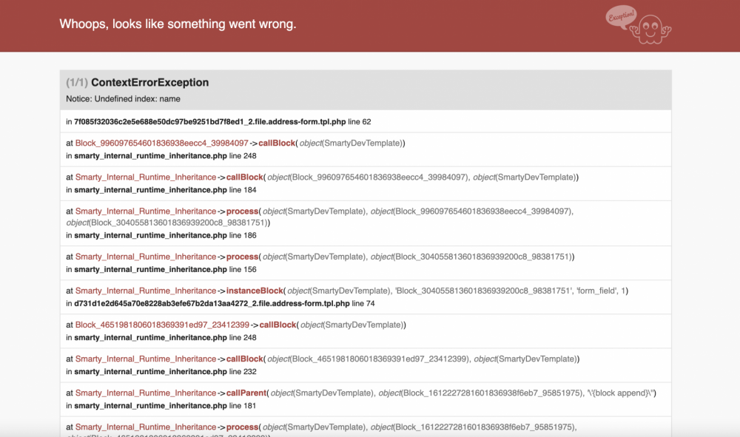The image size is (740, 437).
Task: Click the (1/1) exception counter
Action: pos(77,83)
